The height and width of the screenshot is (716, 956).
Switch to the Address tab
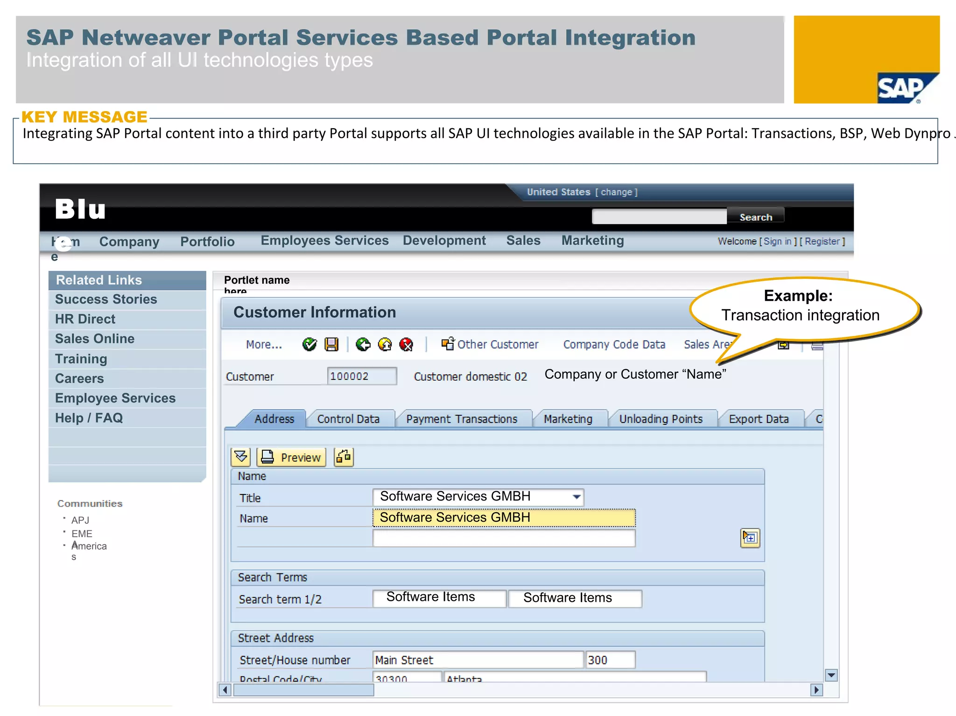click(x=274, y=419)
